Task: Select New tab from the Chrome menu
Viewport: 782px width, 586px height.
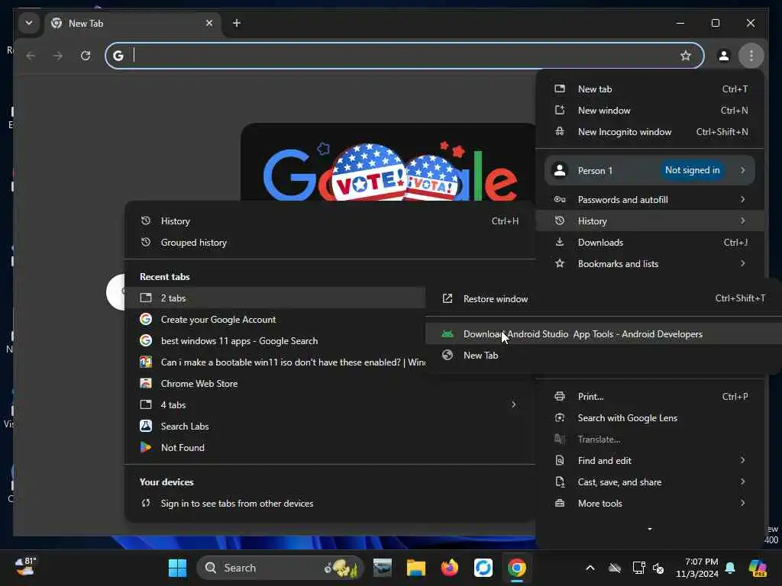Action: [651, 89]
